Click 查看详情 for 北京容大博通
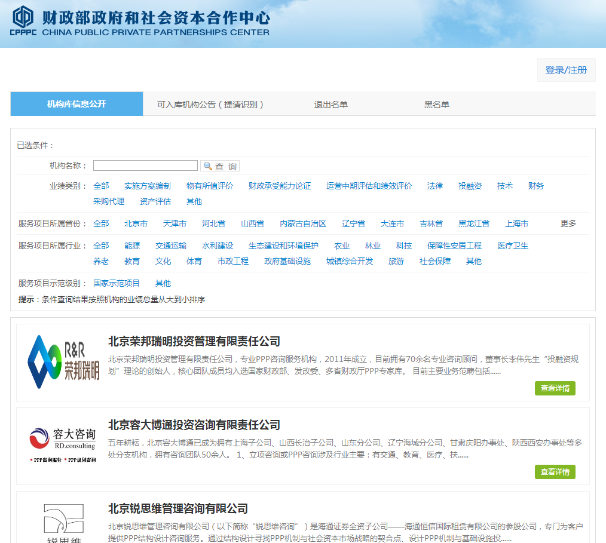This screenshot has height=543, width=606. coord(555,472)
